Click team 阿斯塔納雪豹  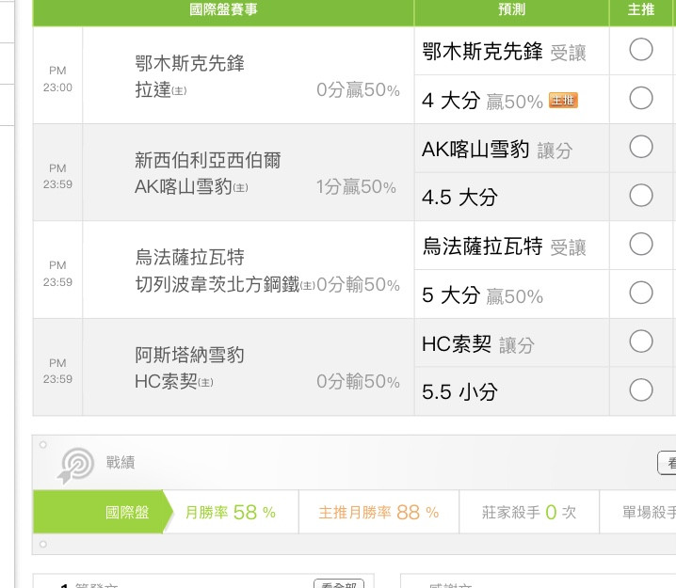click(x=189, y=355)
